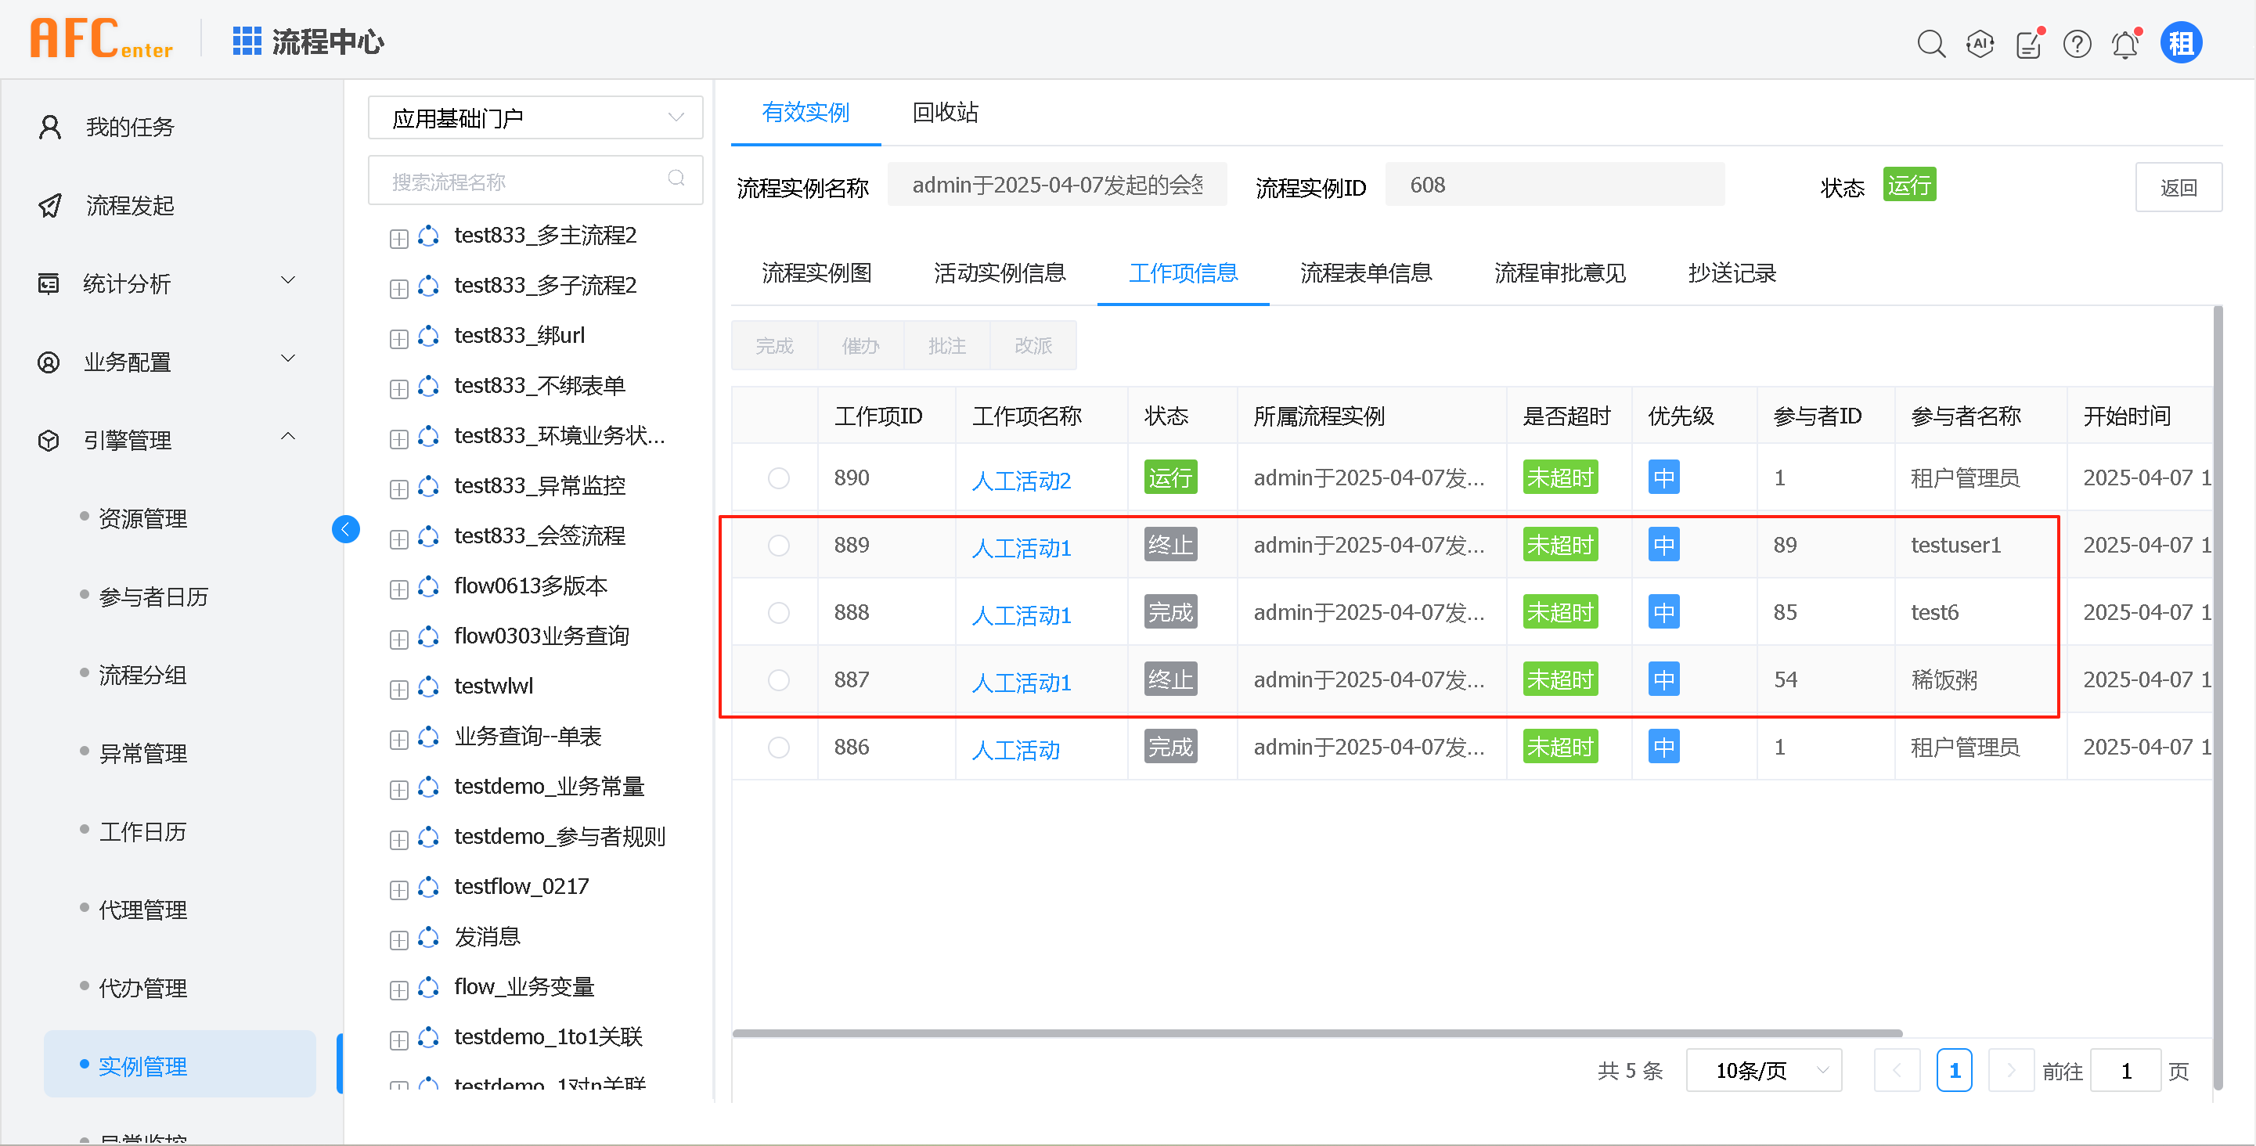This screenshot has height=1146, width=2256.
Task: Collapse sidebar with blue arrow circle button
Action: click(346, 529)
